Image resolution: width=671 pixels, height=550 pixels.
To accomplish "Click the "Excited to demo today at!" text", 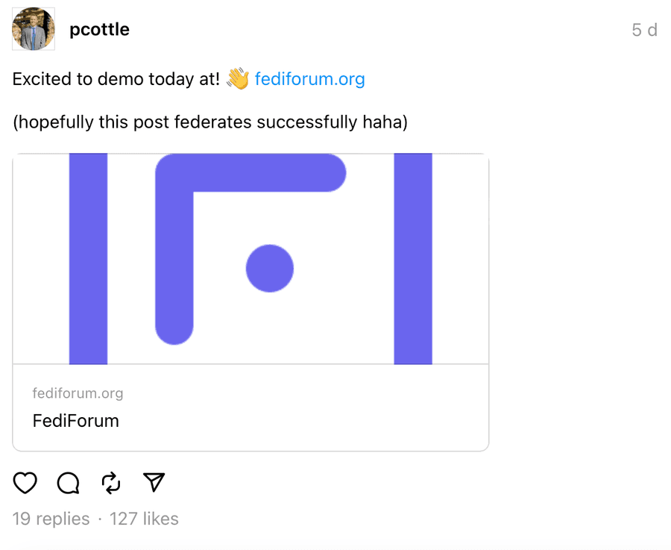I will 116,79.
